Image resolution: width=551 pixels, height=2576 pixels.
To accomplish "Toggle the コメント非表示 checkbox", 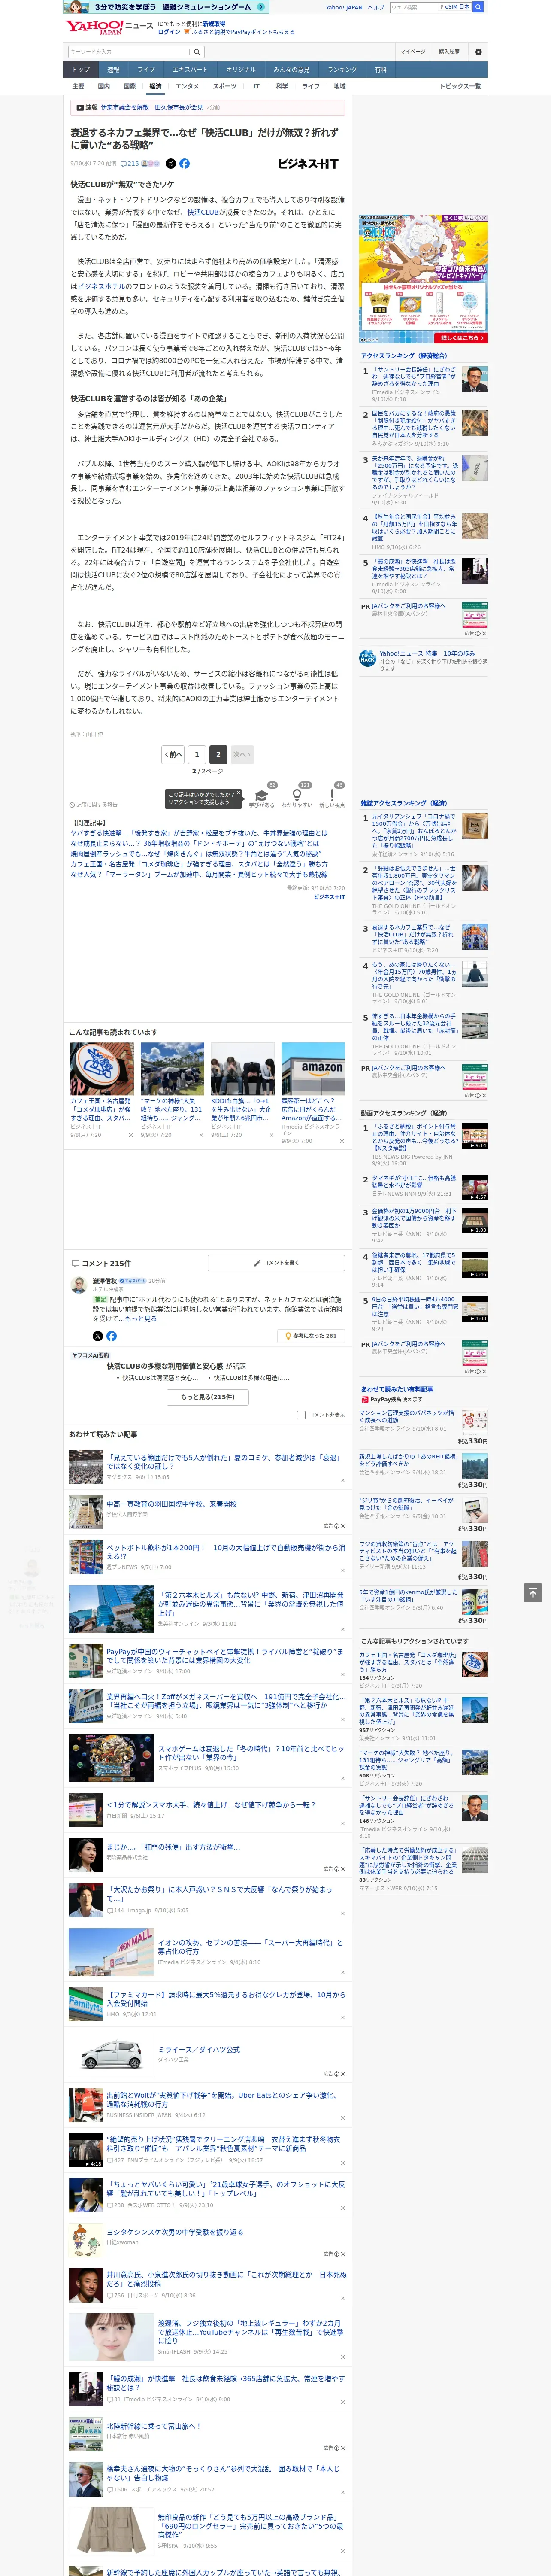I will 301,1415.
